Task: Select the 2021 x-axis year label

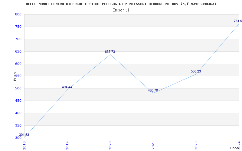Action: [153, 146]
